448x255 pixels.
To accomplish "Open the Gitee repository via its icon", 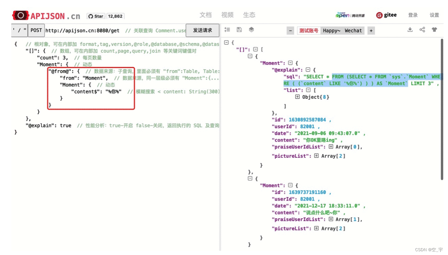I will tap(379, 15).
